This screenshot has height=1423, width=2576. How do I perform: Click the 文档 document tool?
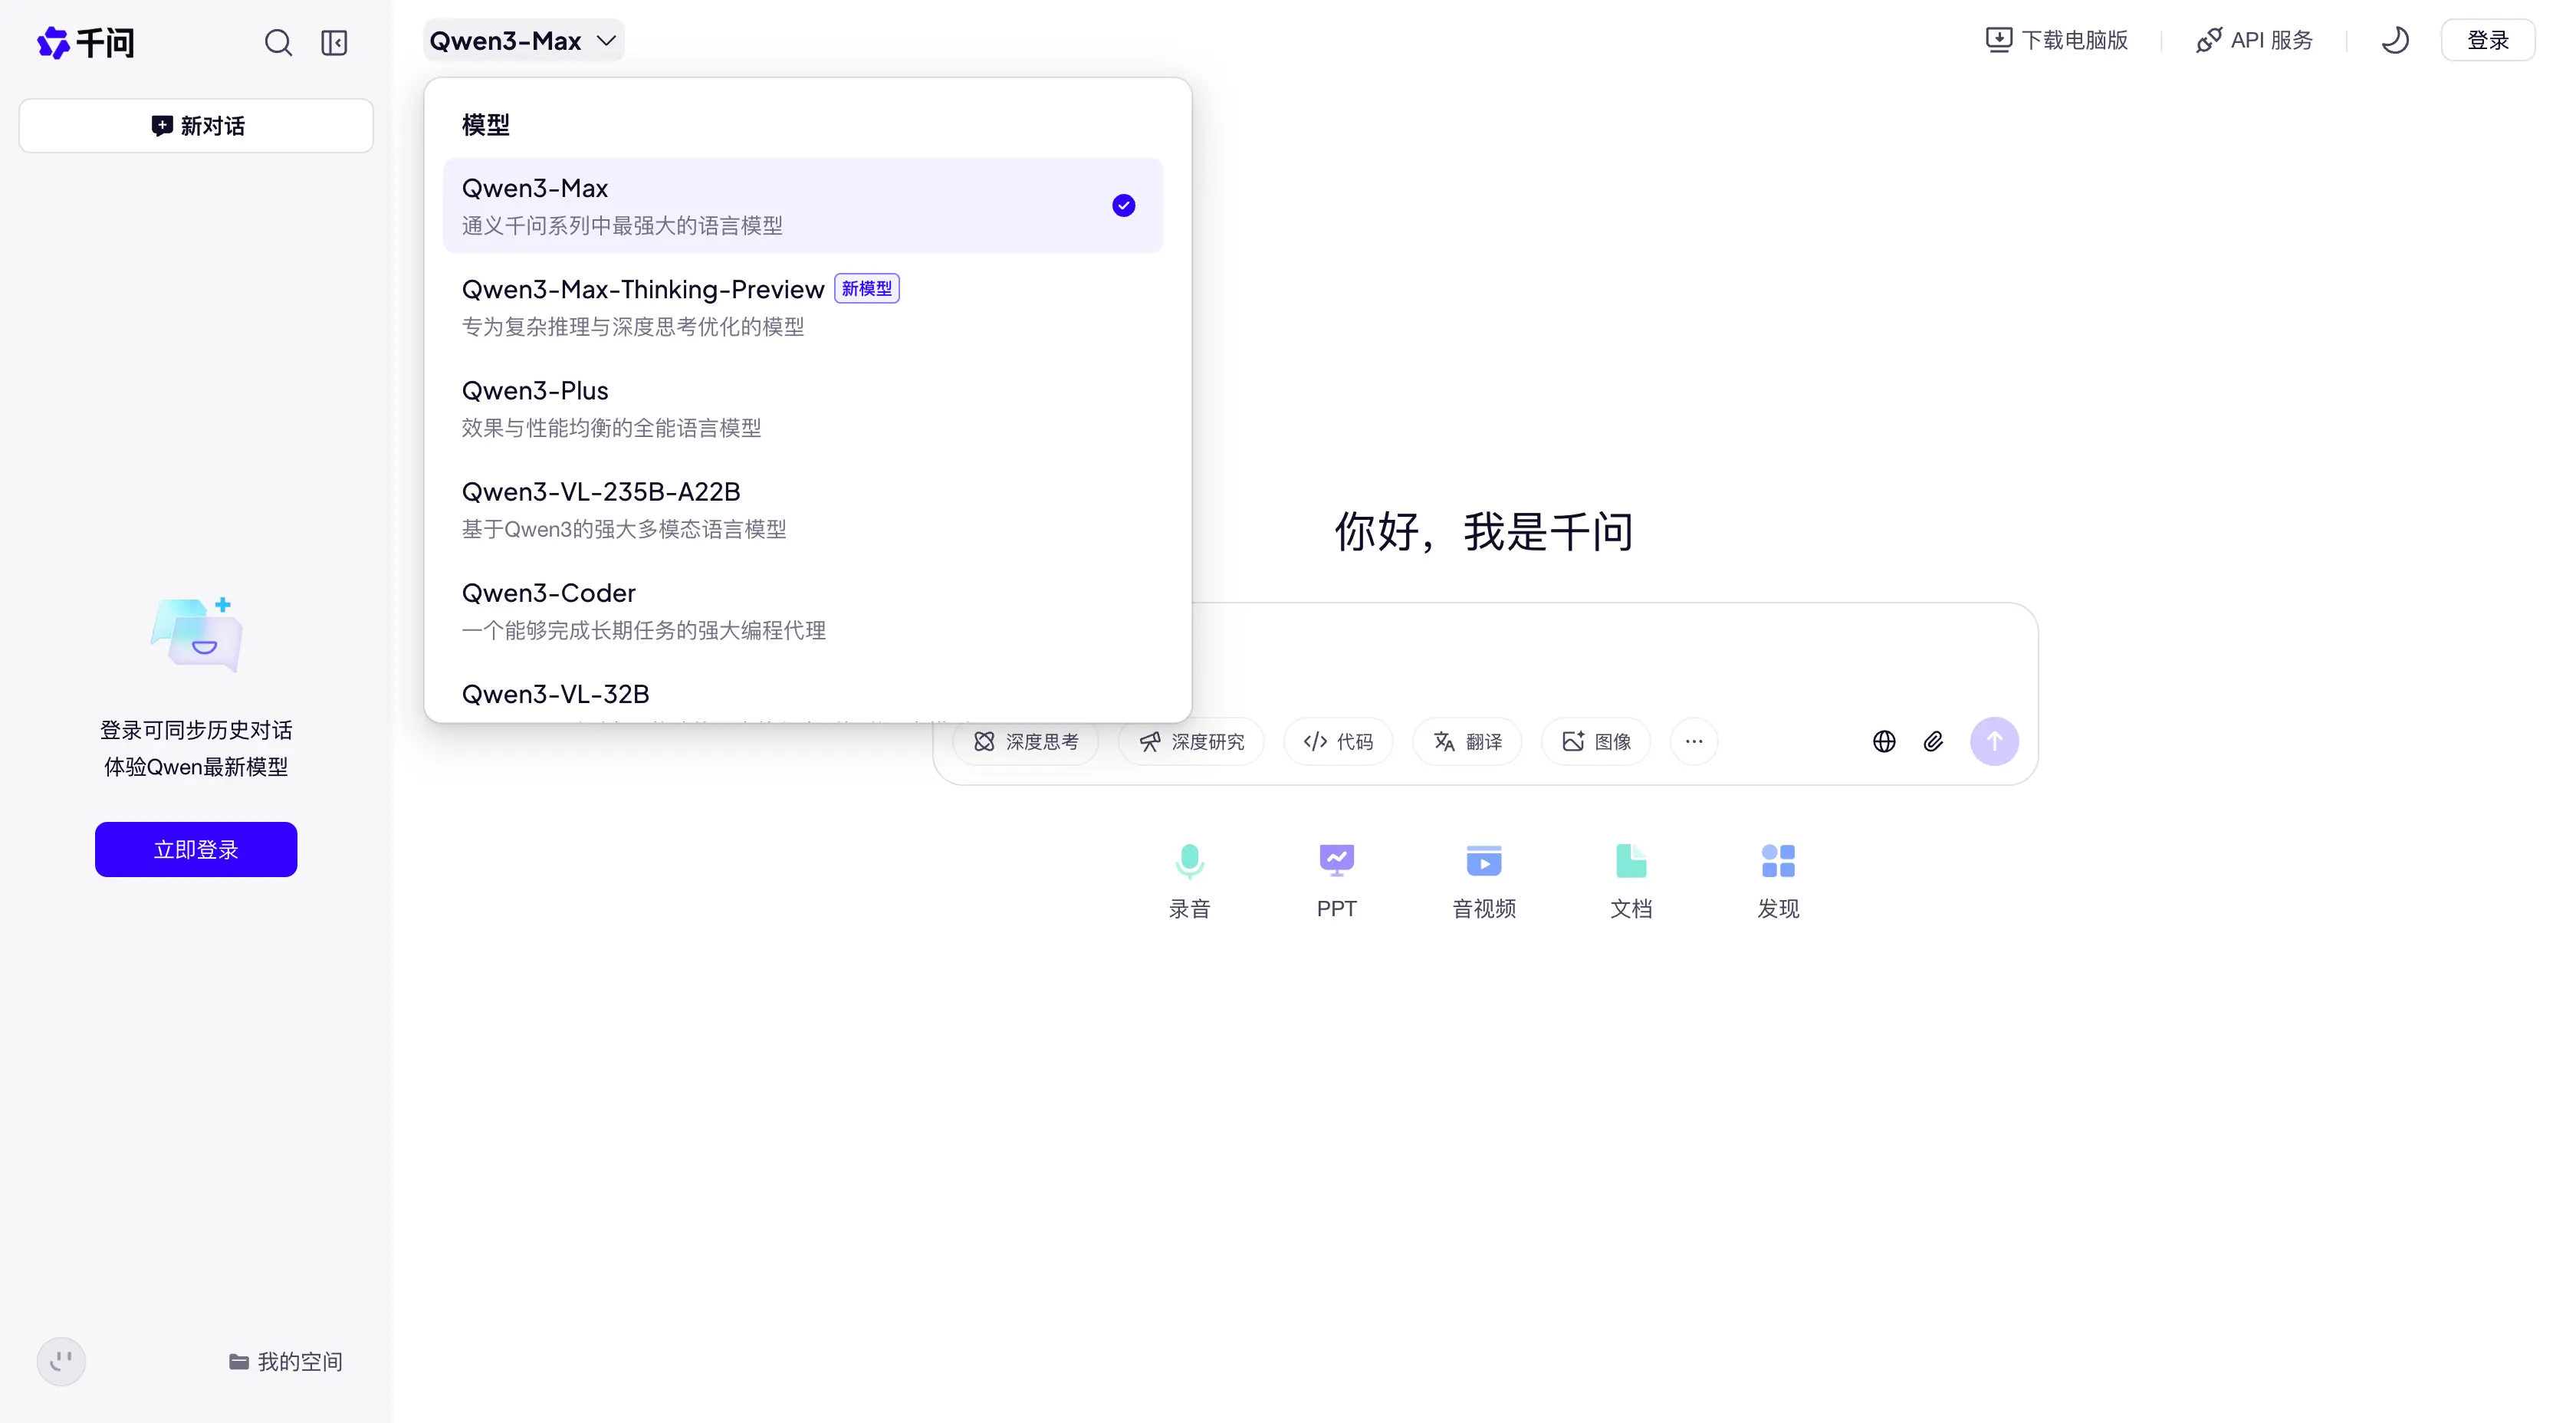pos(1631,879)
